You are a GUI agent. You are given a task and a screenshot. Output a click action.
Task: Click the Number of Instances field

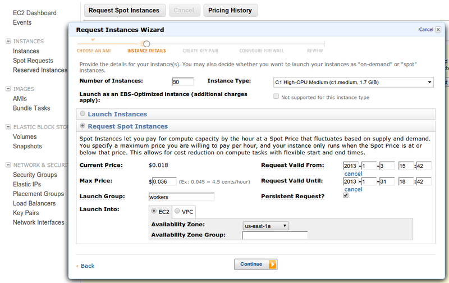point(183,82)
